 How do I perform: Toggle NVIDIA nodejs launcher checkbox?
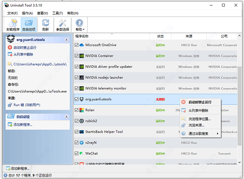click(76, 77)
